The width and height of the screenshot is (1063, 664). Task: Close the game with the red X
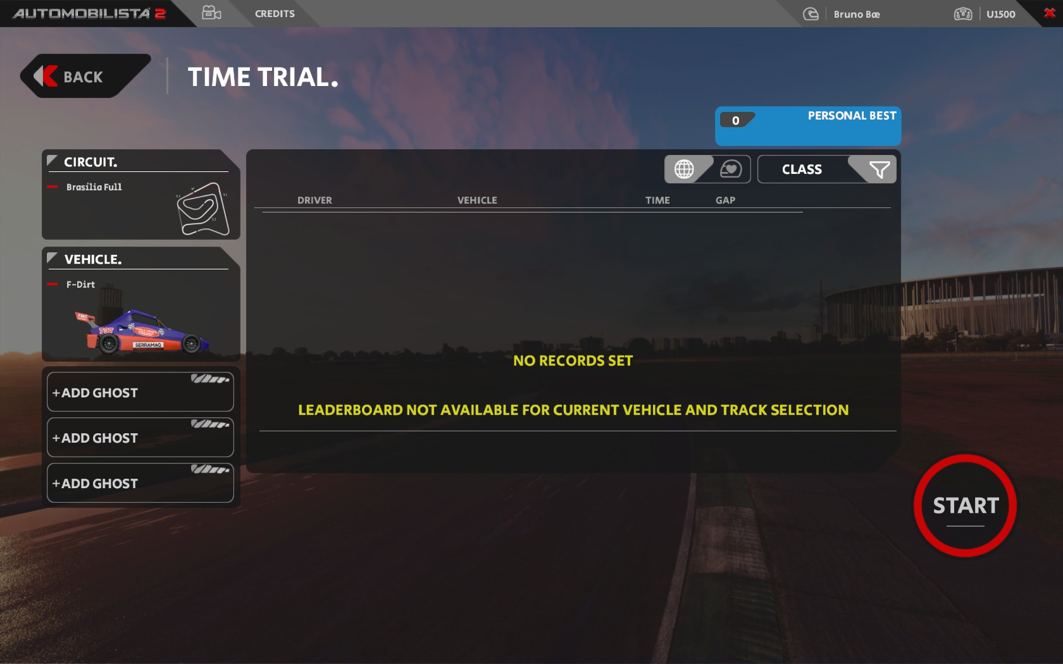pyautogui.click(x=1049, y=13)
